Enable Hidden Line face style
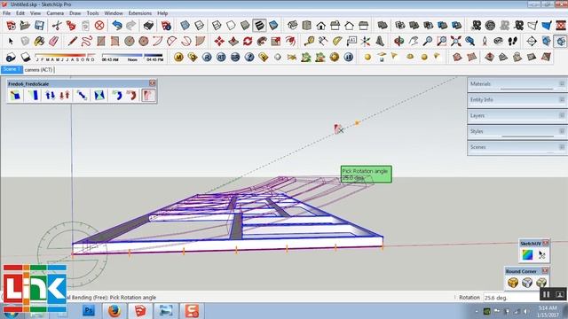 [x=231, y=26]
